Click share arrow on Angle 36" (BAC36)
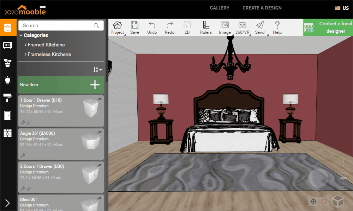The image size is (353, 211). point(100,132)
